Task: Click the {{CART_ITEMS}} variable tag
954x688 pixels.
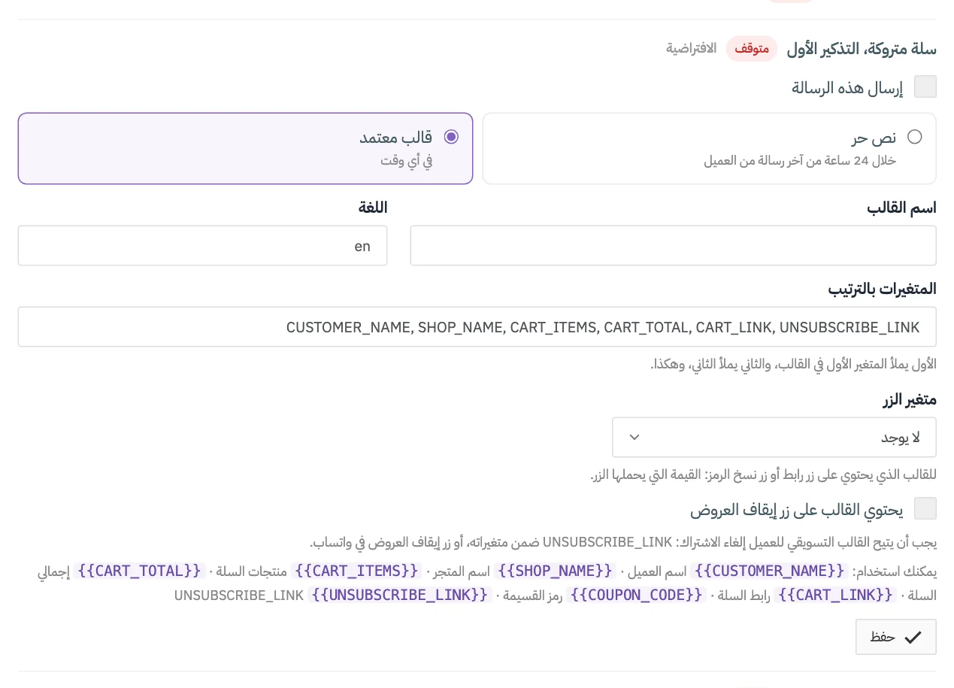Action: tap(356, 571)
